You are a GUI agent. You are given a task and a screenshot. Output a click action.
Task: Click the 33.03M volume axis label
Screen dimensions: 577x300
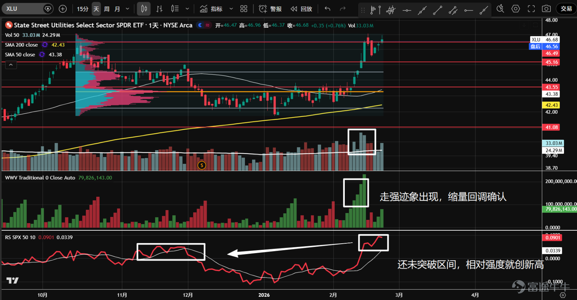pyautogui.click(x=553, y=143)
